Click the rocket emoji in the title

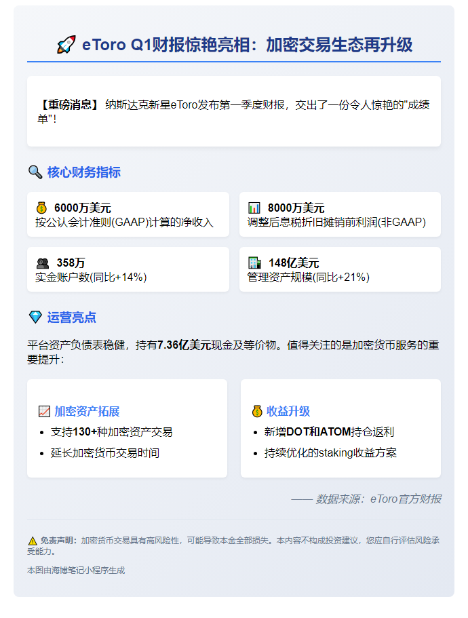tap(66, 45)
